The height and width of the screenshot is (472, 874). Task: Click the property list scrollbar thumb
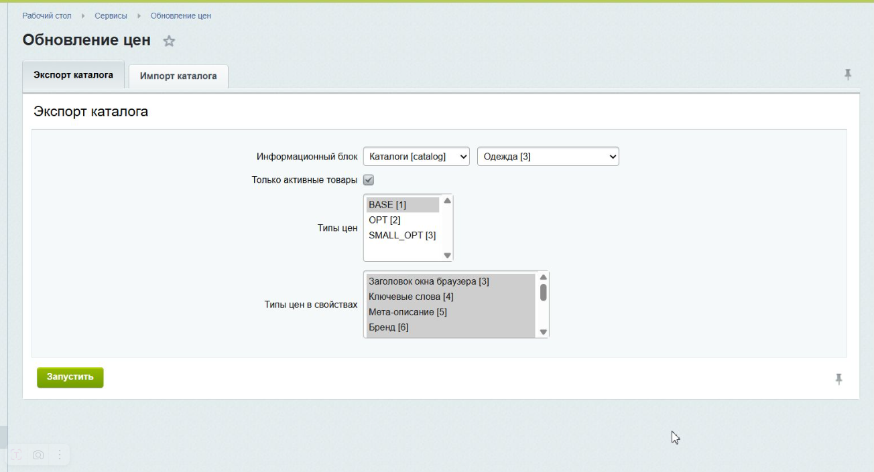click(x=544, y=292)
